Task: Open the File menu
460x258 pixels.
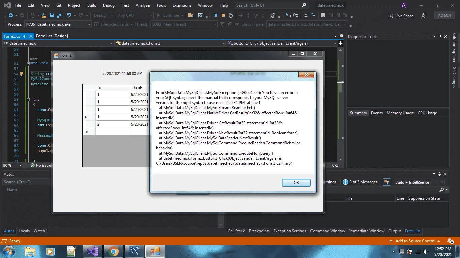Action: pyautogui.click(x=18, y=5)
